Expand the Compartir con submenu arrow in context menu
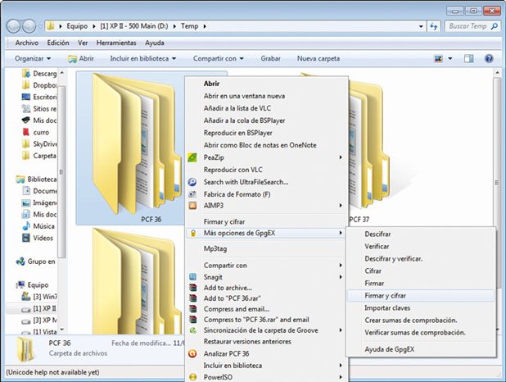 pos(341,266)
